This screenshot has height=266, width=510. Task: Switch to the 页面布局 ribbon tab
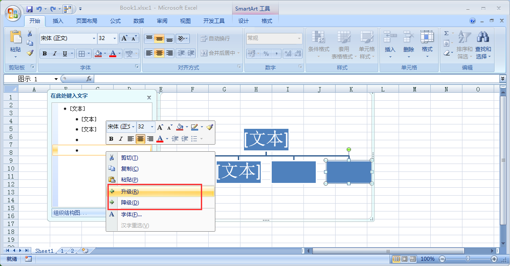pos(86,21)
